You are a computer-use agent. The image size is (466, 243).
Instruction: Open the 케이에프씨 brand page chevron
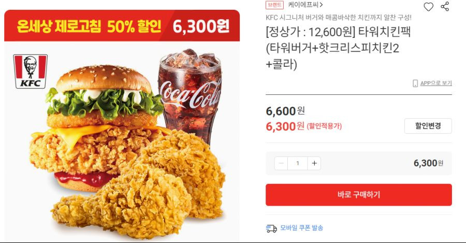[x=321, y=5]
